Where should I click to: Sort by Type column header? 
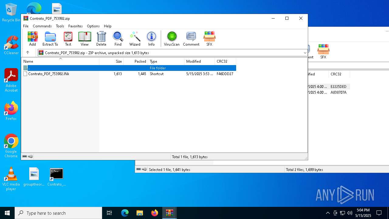pyautogui.click(x=166, y=61)
